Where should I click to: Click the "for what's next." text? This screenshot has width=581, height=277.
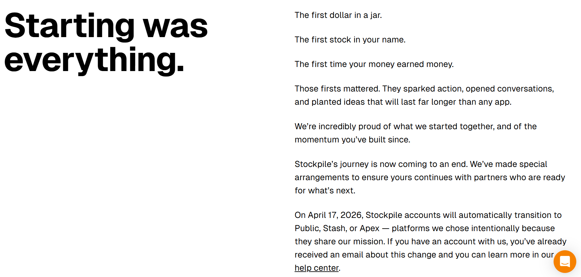pos(325,191)
